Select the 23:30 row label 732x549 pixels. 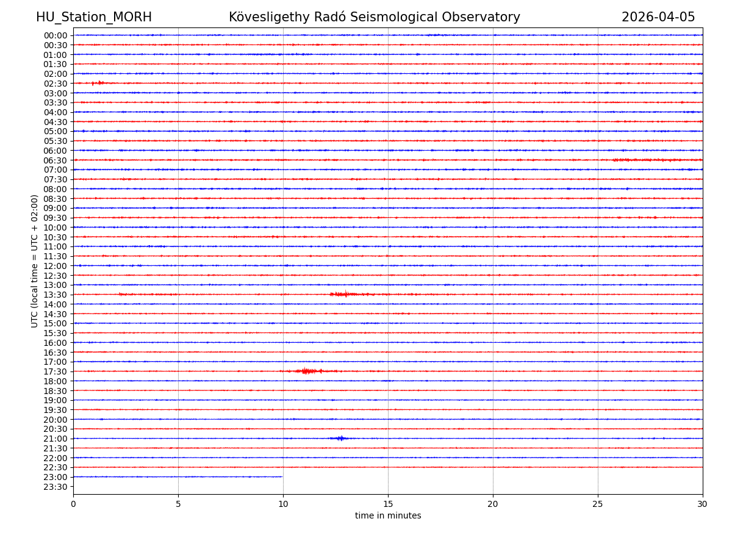56,487
